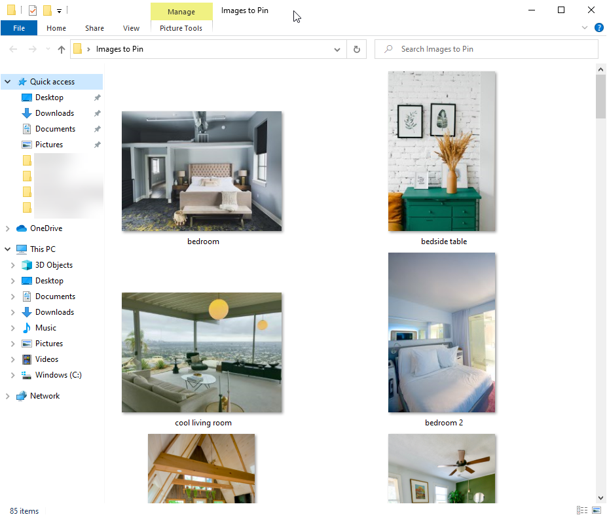Open pinned Pictures under Quick access
This screenshot has width=607, height=519.
coord(48,145)
